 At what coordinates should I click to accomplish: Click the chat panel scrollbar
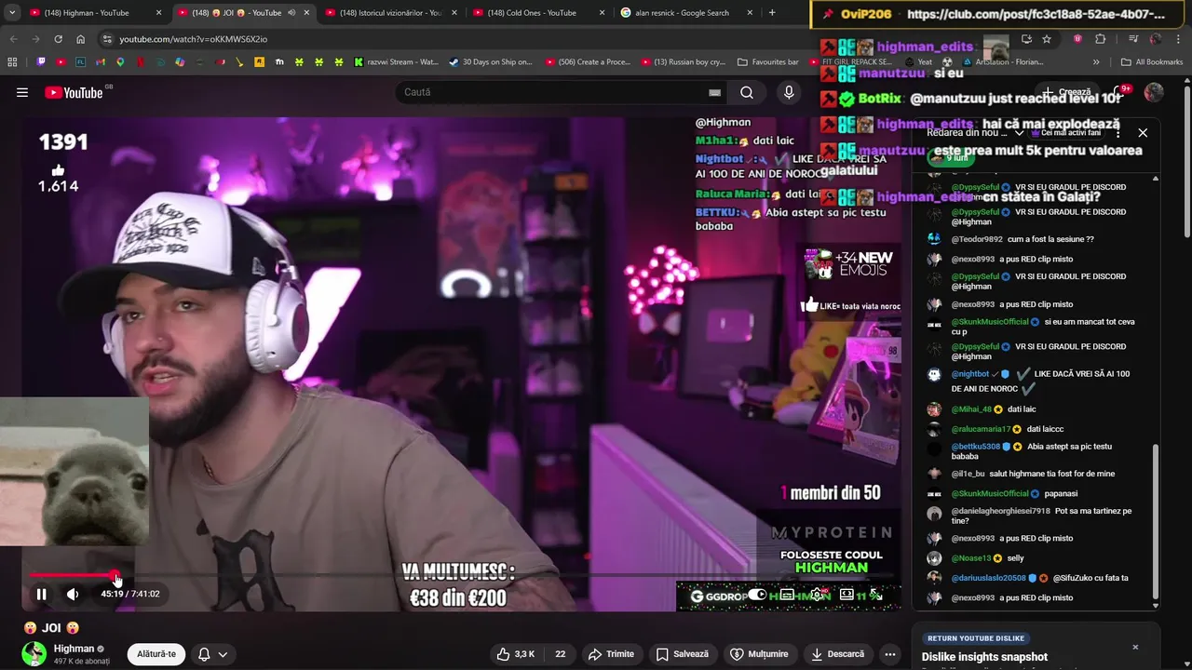(1156, 521)
